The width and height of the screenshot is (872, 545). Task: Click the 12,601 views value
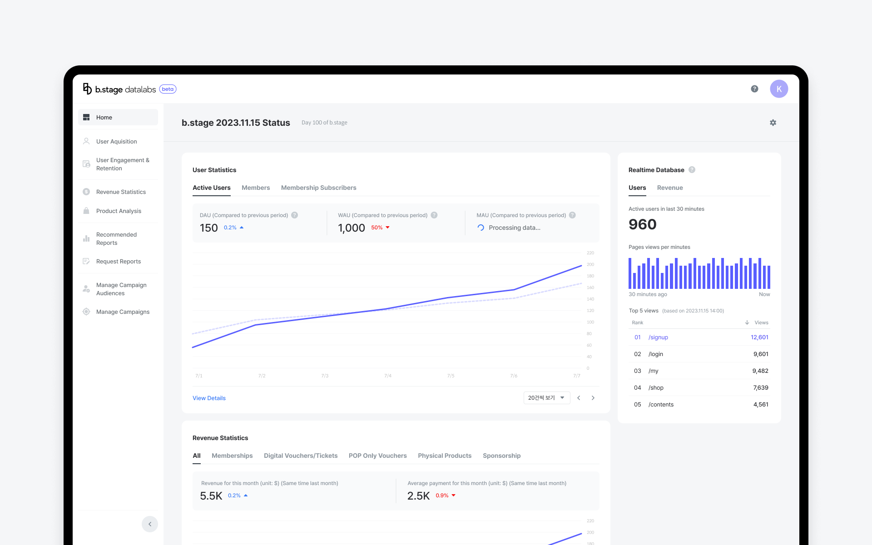pyautogui.click(x=759, y=337)
